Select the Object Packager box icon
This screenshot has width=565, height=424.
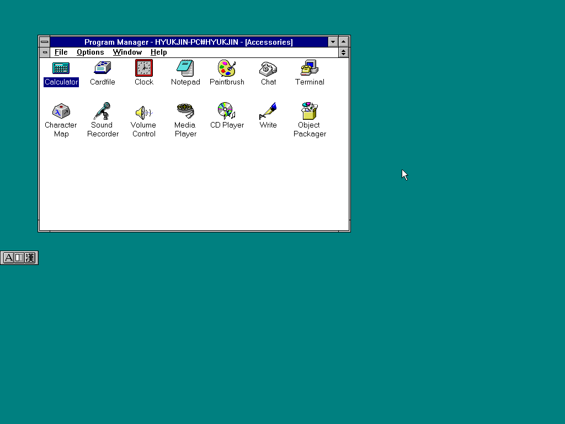pyautogui.click(x=310, y=111)
